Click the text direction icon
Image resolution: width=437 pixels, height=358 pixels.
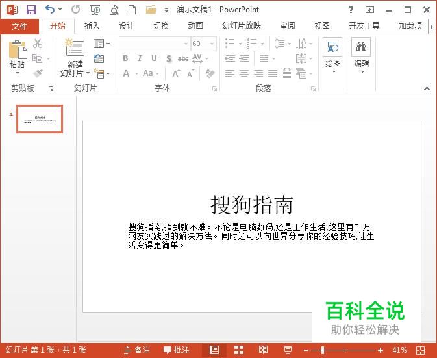tap(301, 44)
